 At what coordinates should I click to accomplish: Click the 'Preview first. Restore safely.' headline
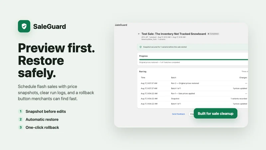pos(56,60)
